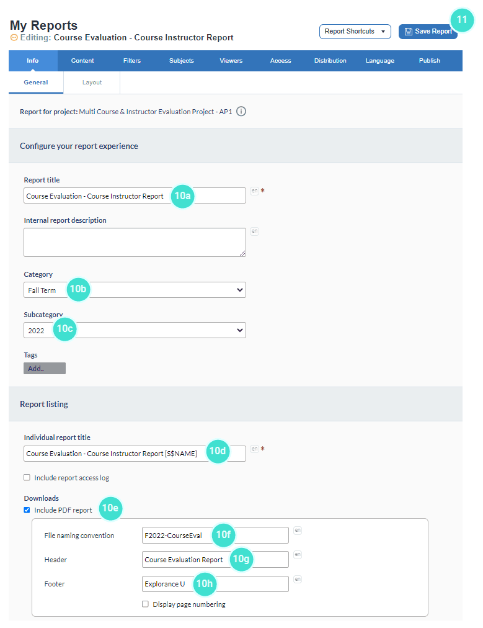This screenshot has width=483, height=628.
Task: Uncheck Include PDF report checkbox
Action: (27, 510)
